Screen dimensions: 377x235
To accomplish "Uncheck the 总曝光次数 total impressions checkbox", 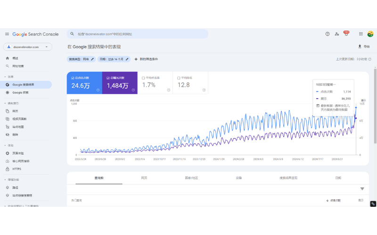I will click(108, 78).
